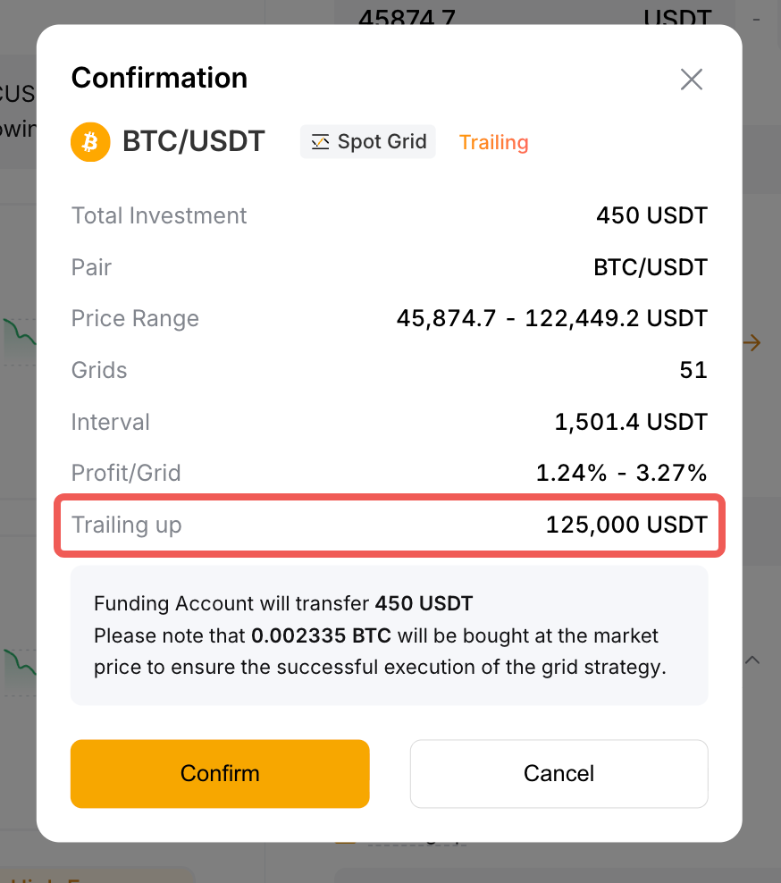The image size is (781, 883).
Task: Close the Confirmation dialog with the X
Action: click(692, 80)
